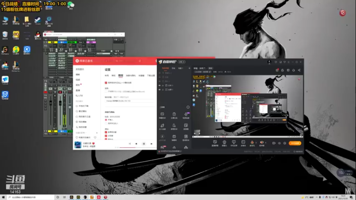Viewport: 356px width, 200px height.
Task: Click the NetEase search field
Action: (126, 61)
